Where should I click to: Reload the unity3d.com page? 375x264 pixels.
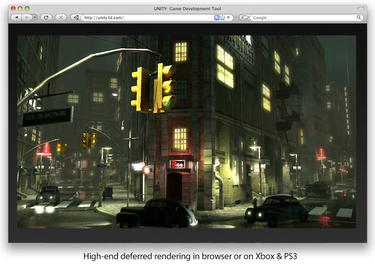(x=46, y=18)
